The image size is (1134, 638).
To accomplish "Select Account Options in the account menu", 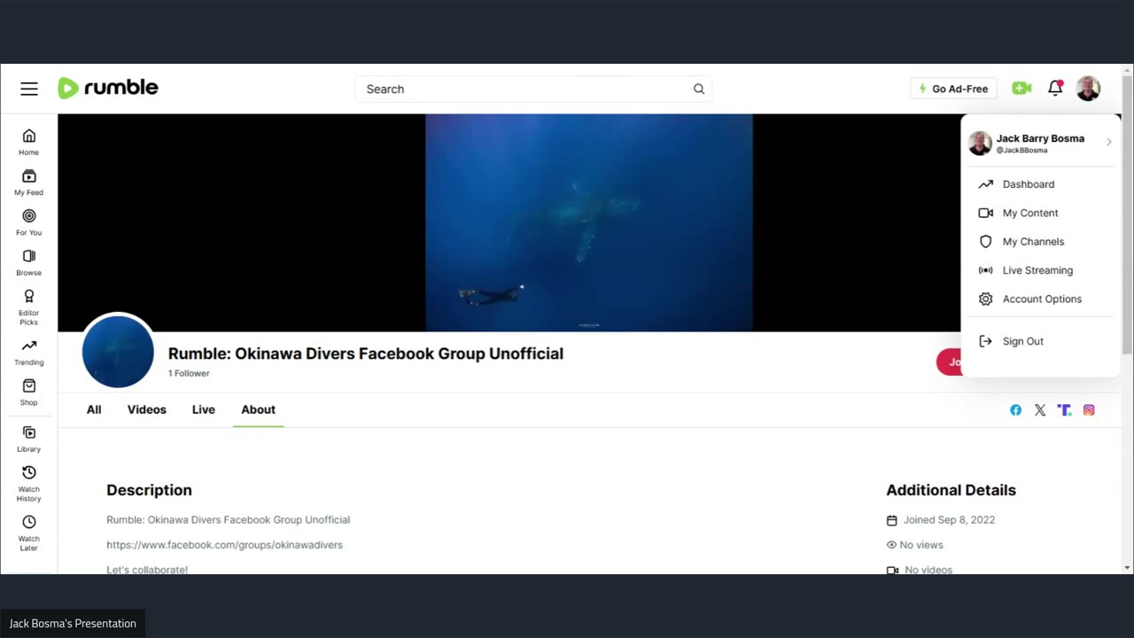I will point(1041,300).
